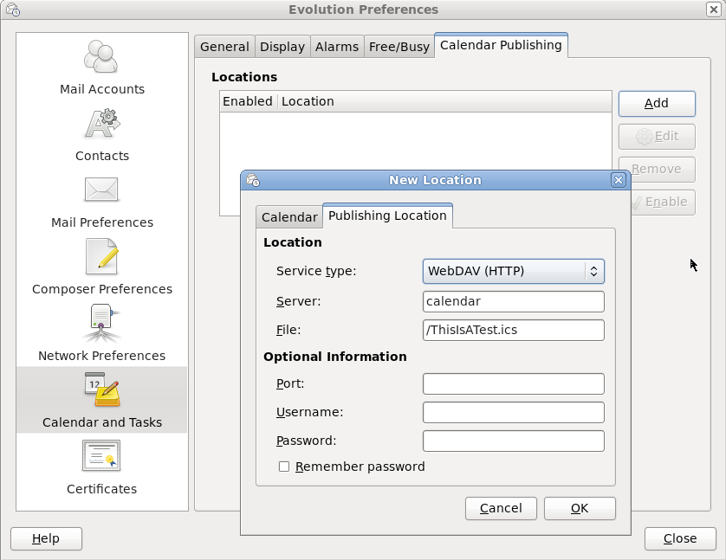Click the Mail Preferences label text
726x560 pixels.
(102, 222)
